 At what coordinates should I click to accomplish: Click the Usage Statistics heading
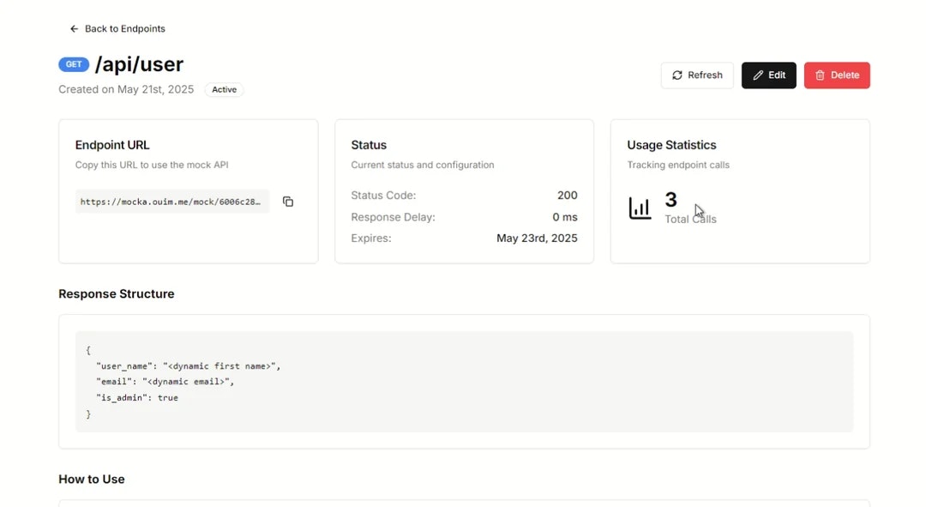pos(671,145)
